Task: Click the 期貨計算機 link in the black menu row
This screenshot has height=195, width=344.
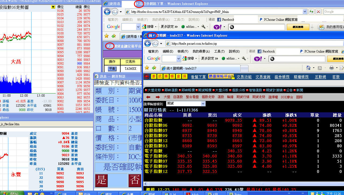Action: (x=273, y=90)
